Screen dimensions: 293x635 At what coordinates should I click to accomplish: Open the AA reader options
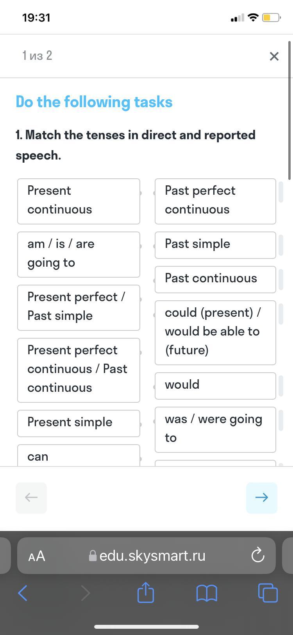[x=37, y=556]
